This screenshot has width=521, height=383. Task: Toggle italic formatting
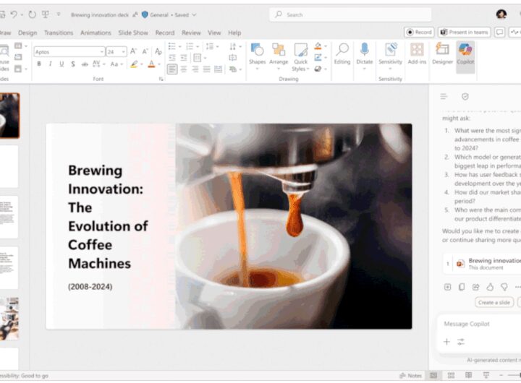tap(50, 64)
